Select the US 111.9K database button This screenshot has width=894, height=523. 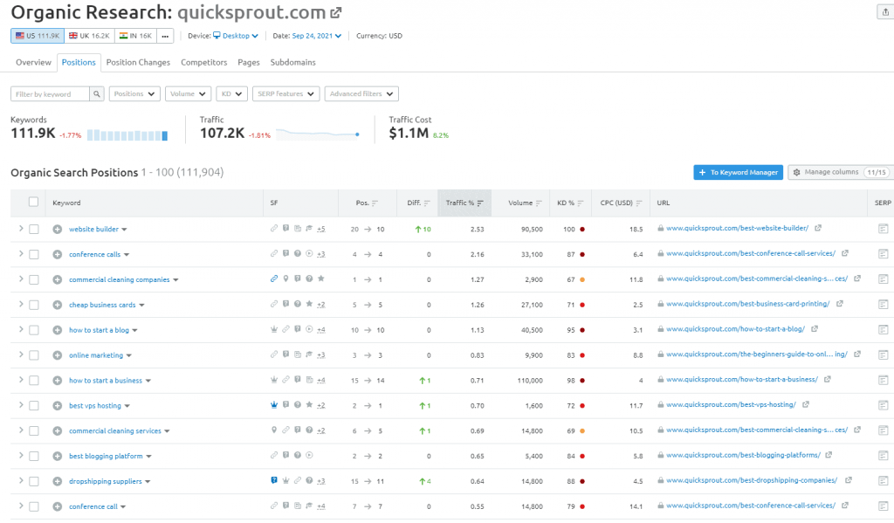coord(38,36)
